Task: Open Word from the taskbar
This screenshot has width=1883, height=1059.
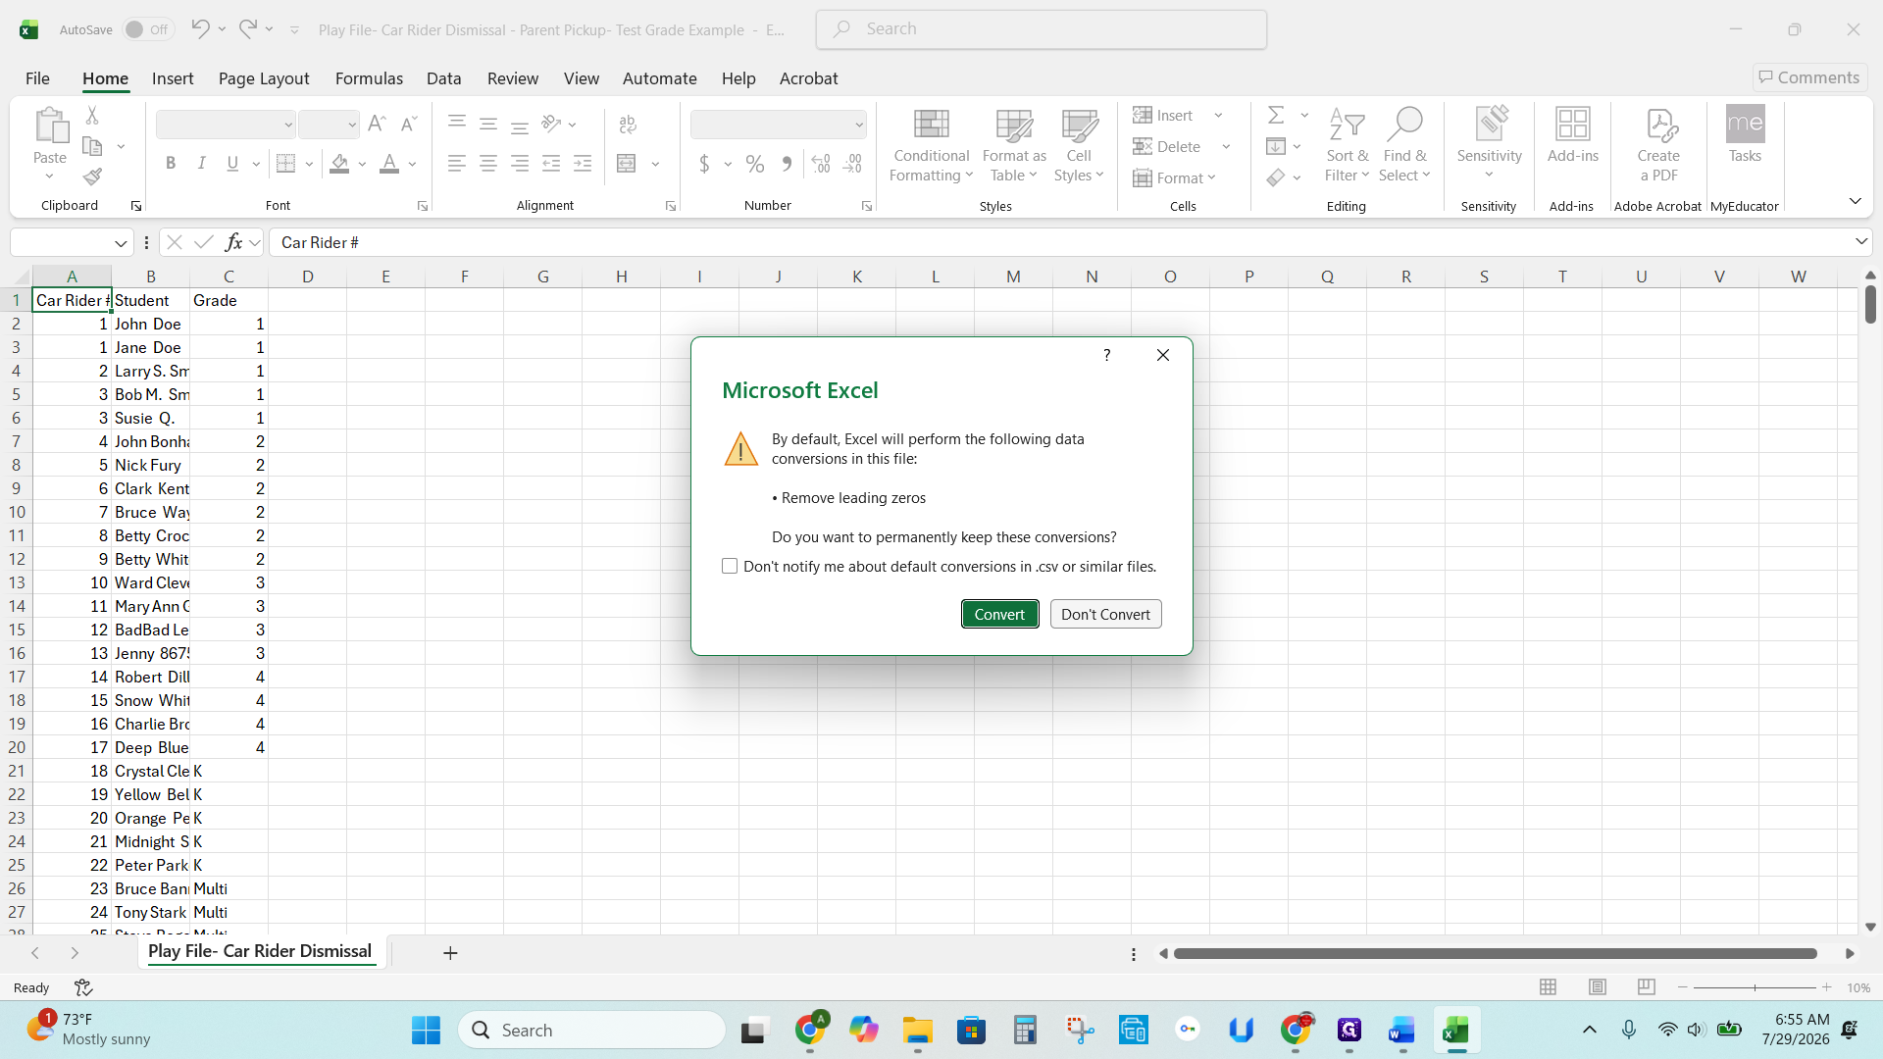Action: click(x=1401, y=1031)
